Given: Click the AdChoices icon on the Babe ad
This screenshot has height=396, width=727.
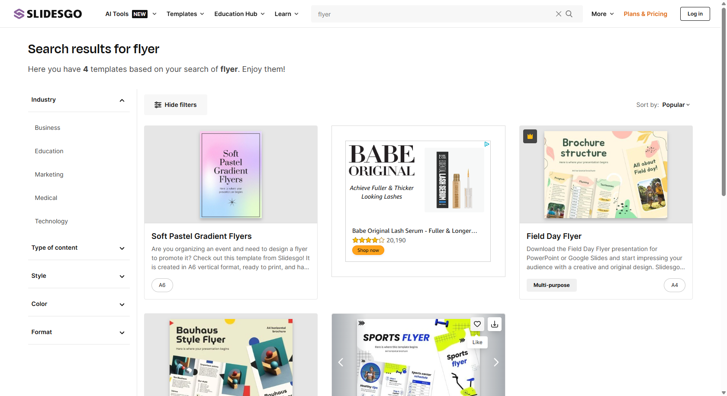Looking at the screenshot, I should coord(487,144).
